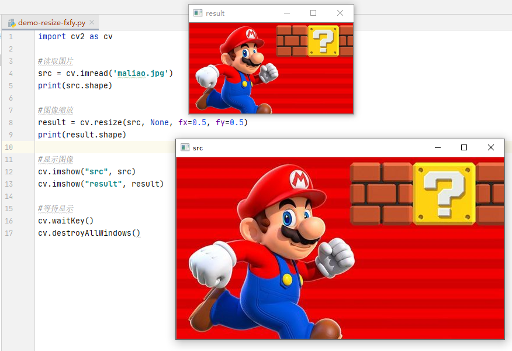
Task: Place cursor on 'import cv2 as cv' line
Action: pos(75,37)
